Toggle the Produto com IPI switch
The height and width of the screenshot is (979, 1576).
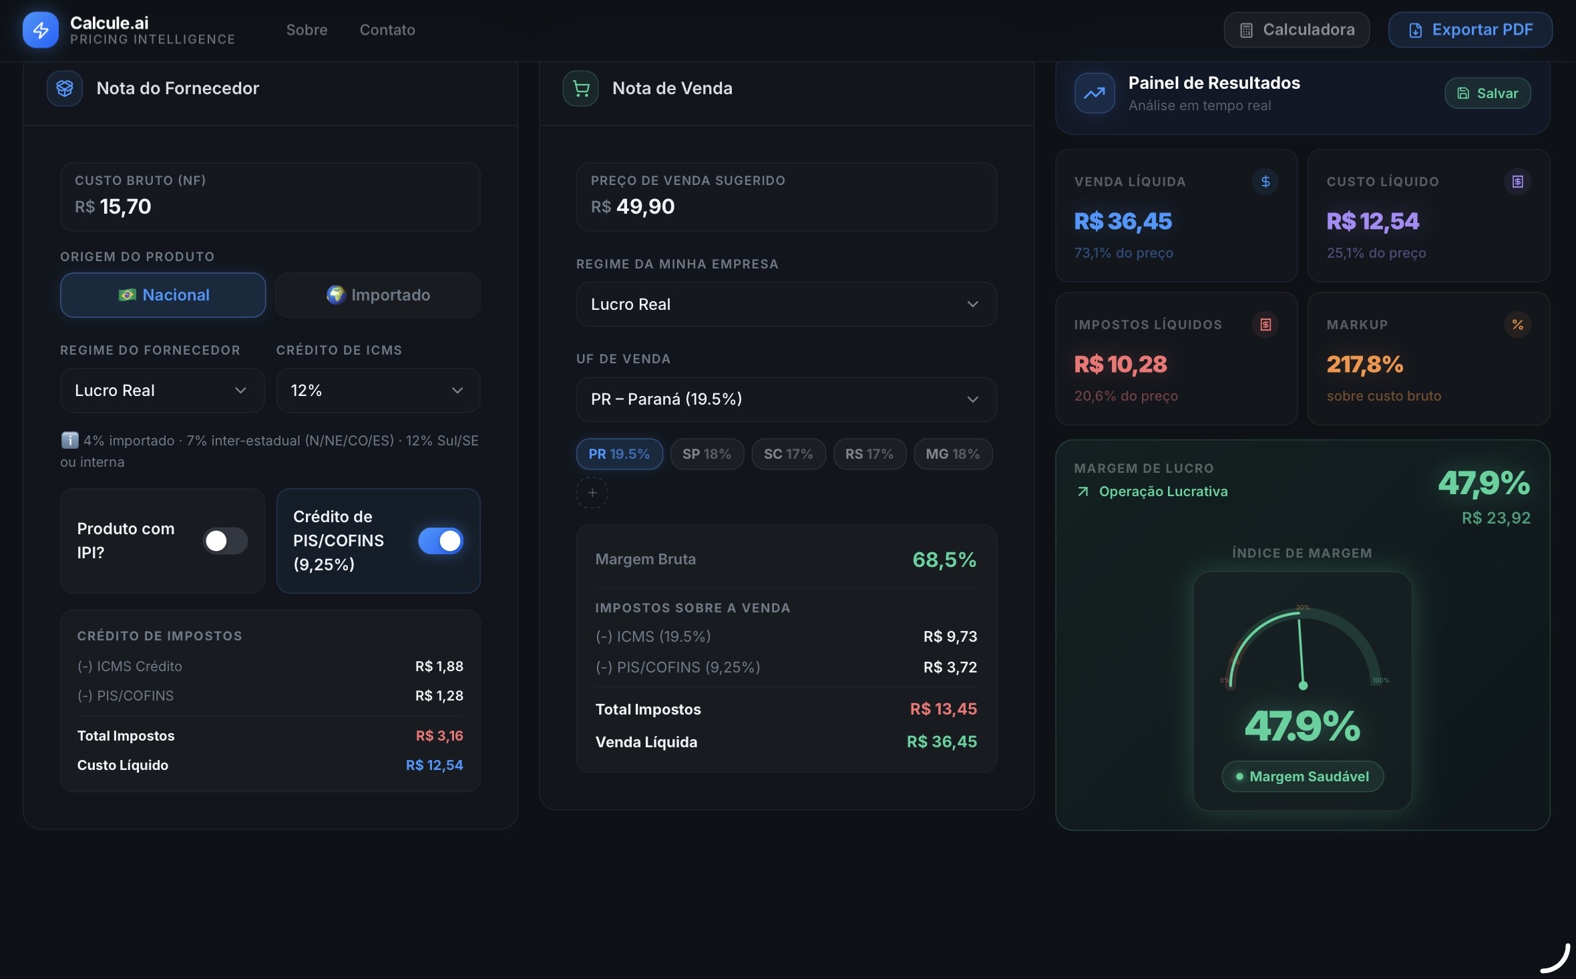pyautogui.click(x=225, y=541)
